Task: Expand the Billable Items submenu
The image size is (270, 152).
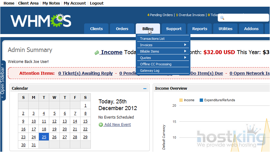Action: click(163, 51)
